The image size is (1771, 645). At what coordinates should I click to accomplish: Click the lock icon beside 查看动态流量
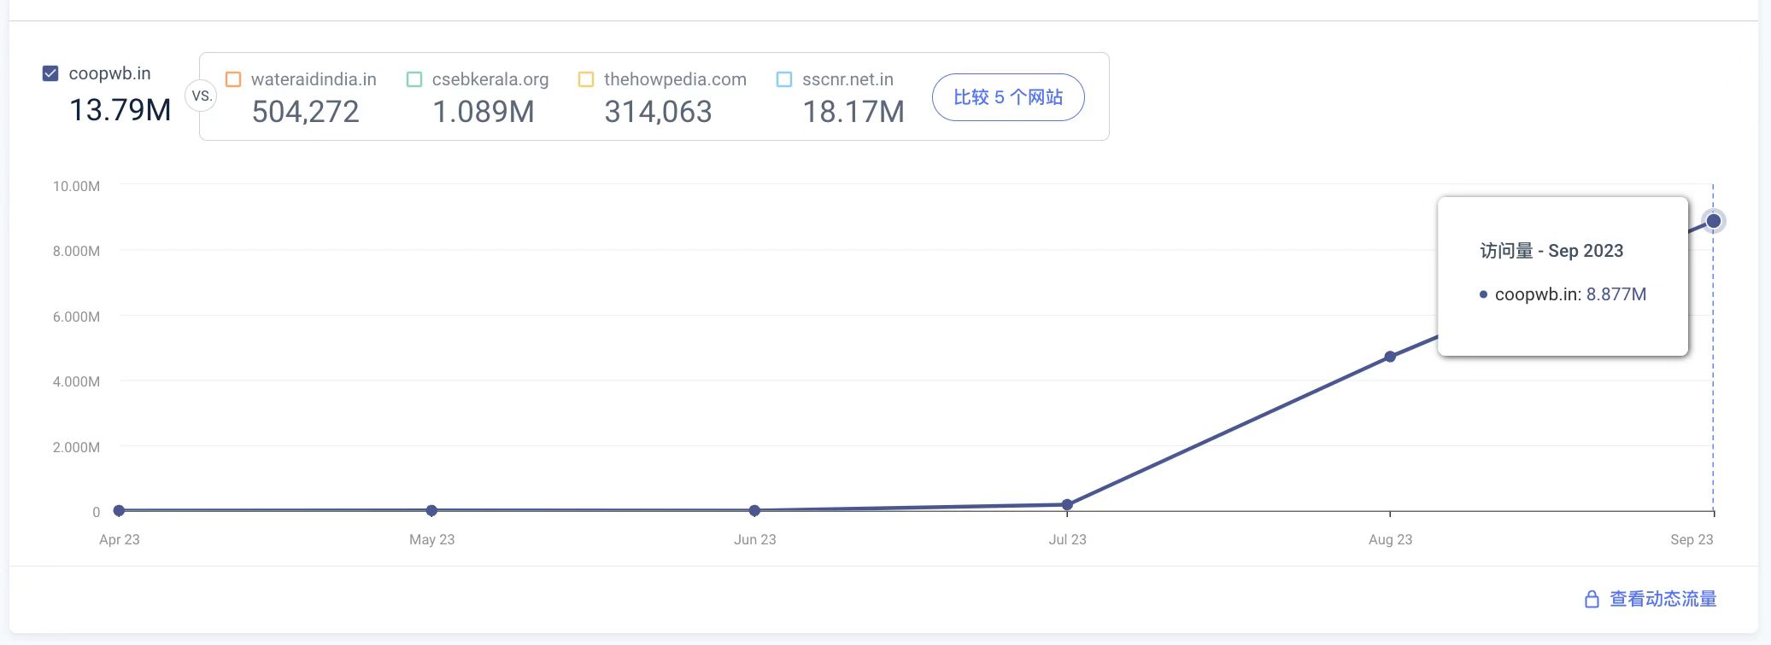1592,599
